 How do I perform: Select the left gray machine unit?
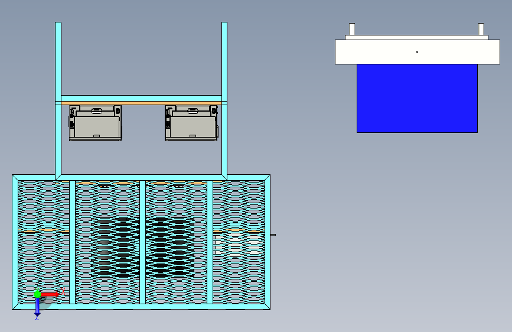(x=95, y=123)
